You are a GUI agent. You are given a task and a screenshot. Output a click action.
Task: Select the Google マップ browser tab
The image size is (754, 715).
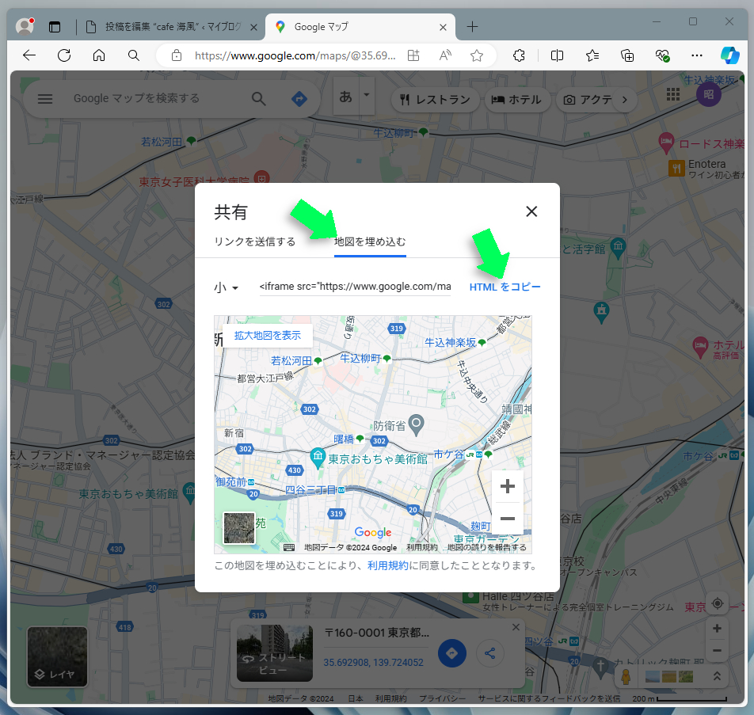coord(360,27)
